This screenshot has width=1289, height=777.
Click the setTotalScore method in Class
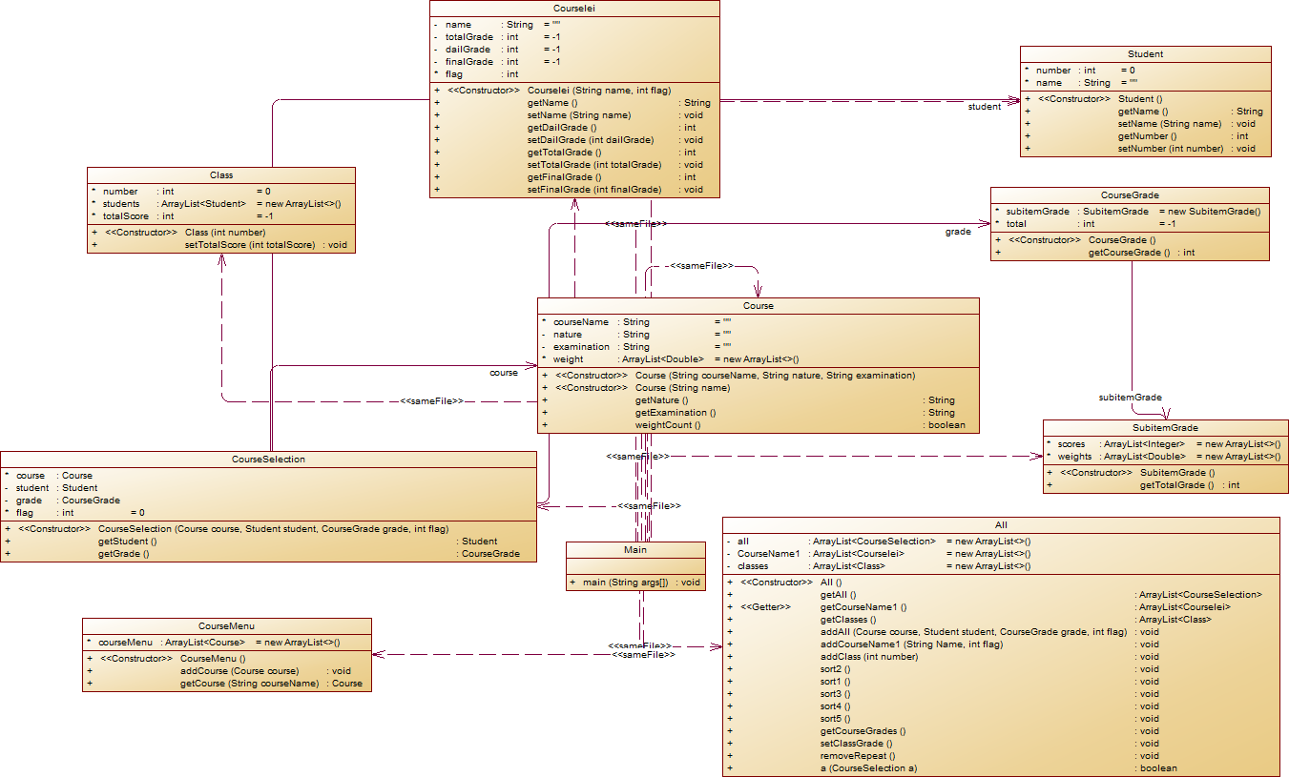tap(249, 245)
